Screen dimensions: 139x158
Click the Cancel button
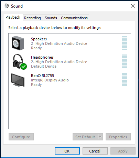tap(95, 151)
